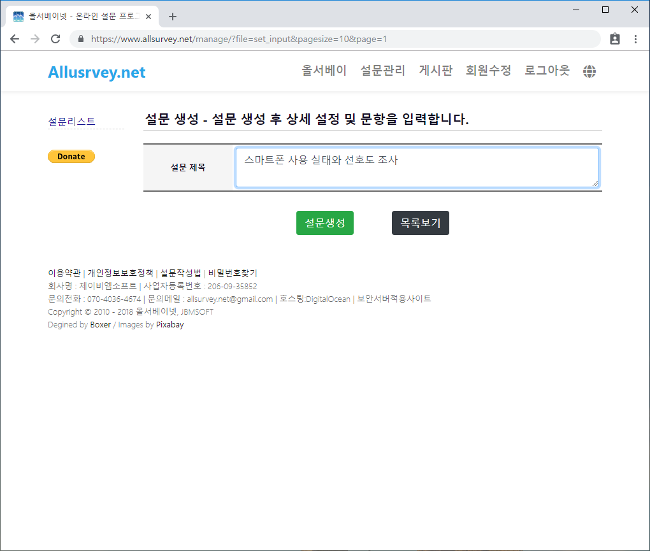Open the 올서베이 menu item
Image resolution: width=650 pixels, height=551 pixels.
(x=324, y=71)
